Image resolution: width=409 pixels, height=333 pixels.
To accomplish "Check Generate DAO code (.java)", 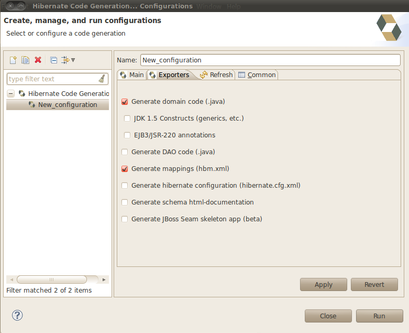I will point(125,152).
